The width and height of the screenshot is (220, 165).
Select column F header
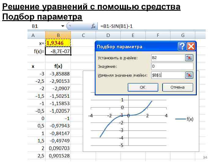pos(158,35)
